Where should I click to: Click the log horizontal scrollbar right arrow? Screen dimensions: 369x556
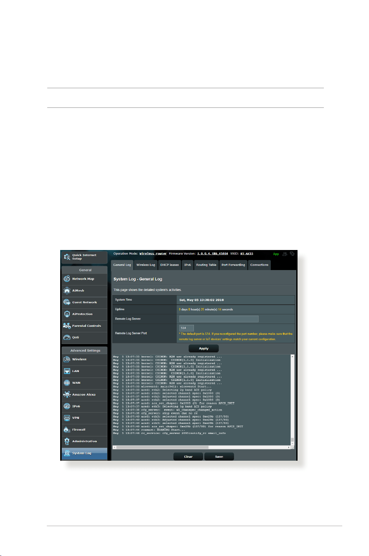289,447
